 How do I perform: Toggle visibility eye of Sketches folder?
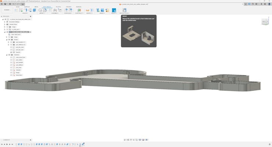pos(9,55)
